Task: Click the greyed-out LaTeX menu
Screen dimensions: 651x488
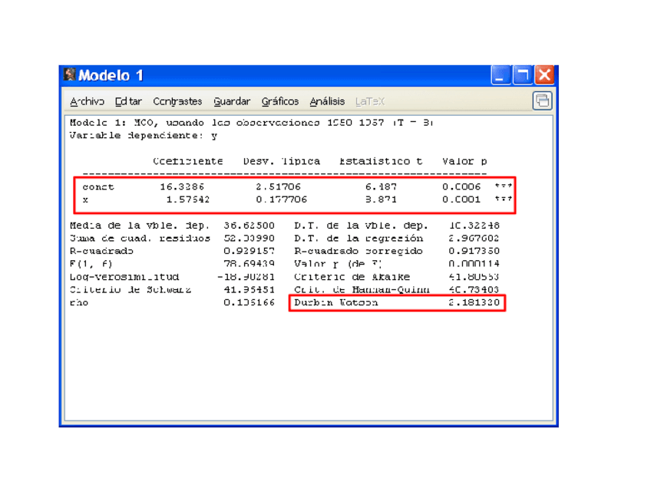Action: (370, 101)
